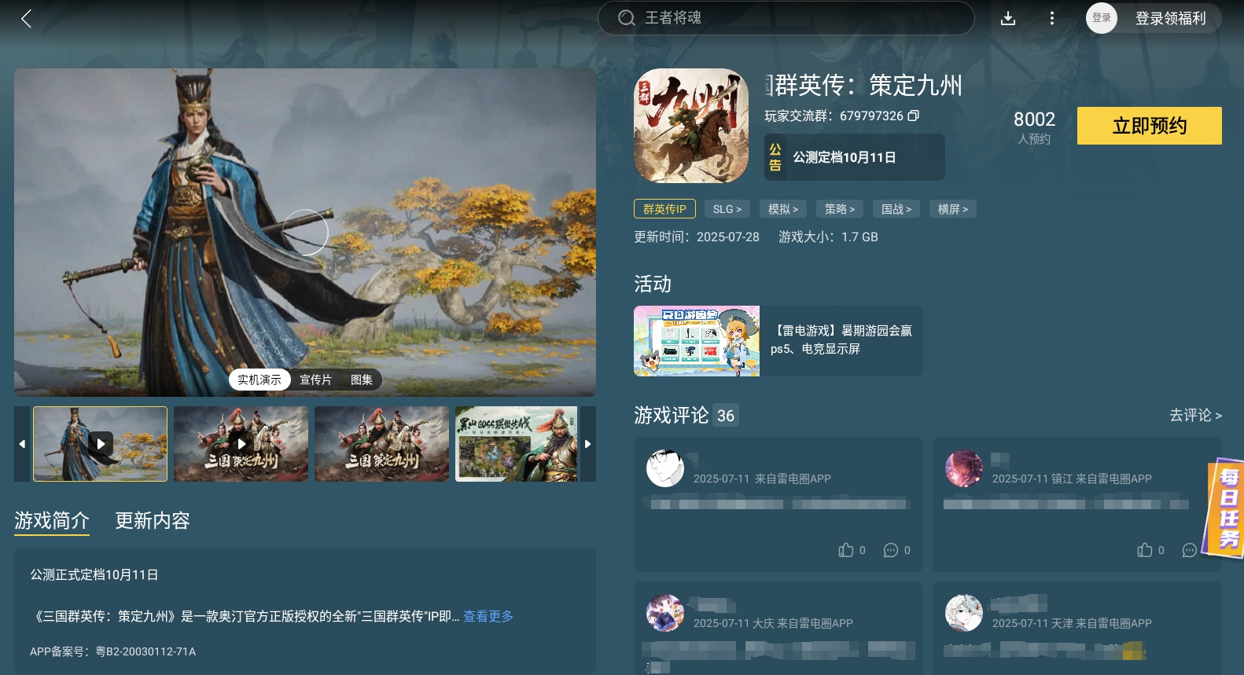The height and width of the screenshot is (675, 1244).
Task: Click 登录领福利 button
Action: (x=1170, y=19)
